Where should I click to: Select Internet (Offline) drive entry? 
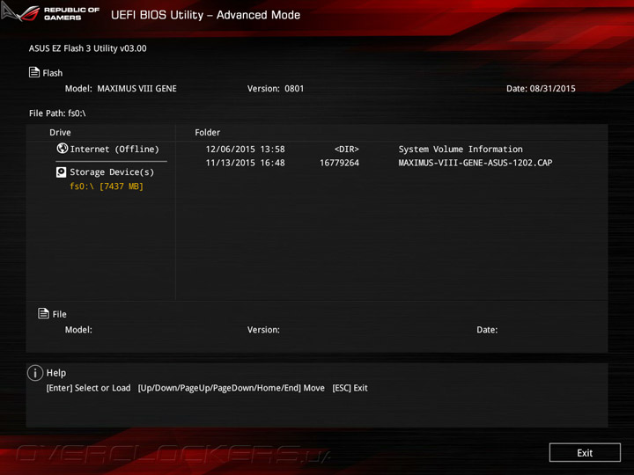click(108, 149)
